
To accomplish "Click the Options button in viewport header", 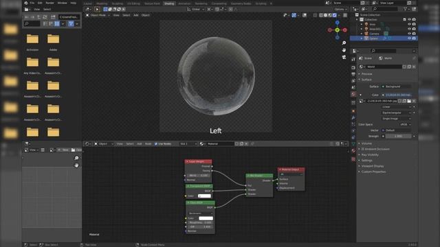I will (340, 9).
